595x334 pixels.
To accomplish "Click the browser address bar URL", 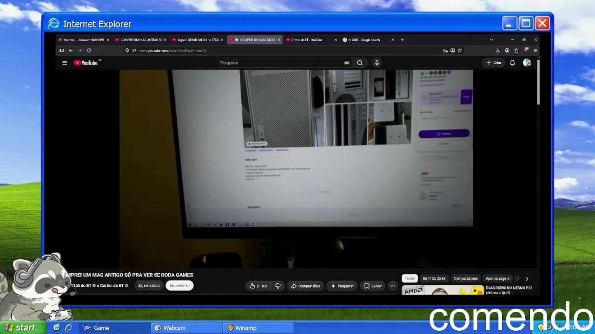I will tap(172, 51).
